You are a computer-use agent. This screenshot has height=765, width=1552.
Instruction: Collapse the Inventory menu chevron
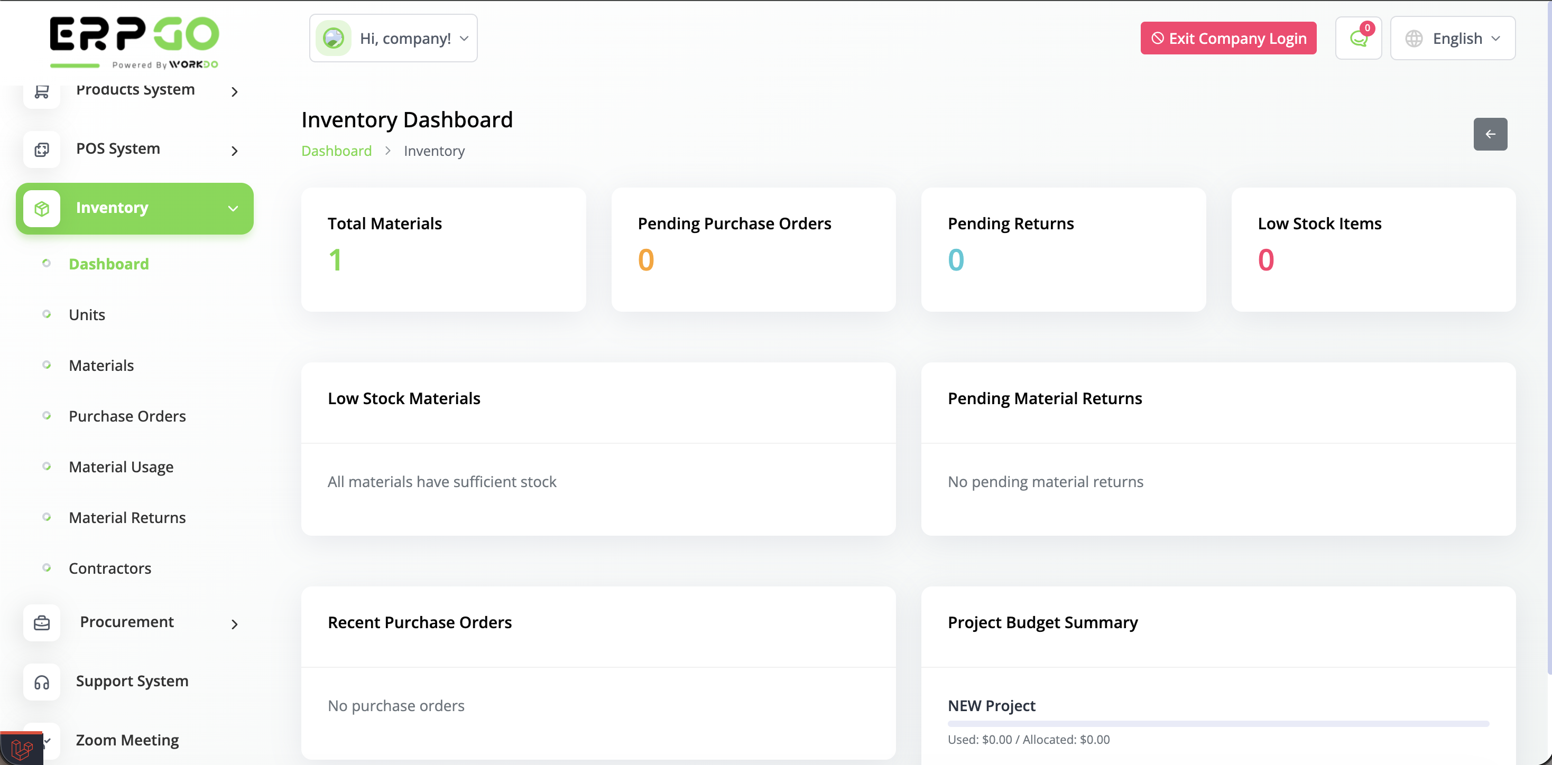pos(233,208)
